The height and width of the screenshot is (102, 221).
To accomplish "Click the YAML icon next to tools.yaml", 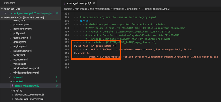I will click(11, 55).
